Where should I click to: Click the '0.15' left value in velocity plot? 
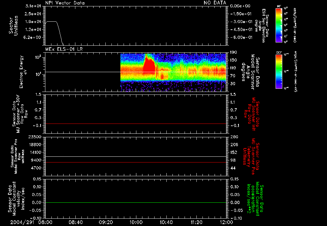[37, 179]
